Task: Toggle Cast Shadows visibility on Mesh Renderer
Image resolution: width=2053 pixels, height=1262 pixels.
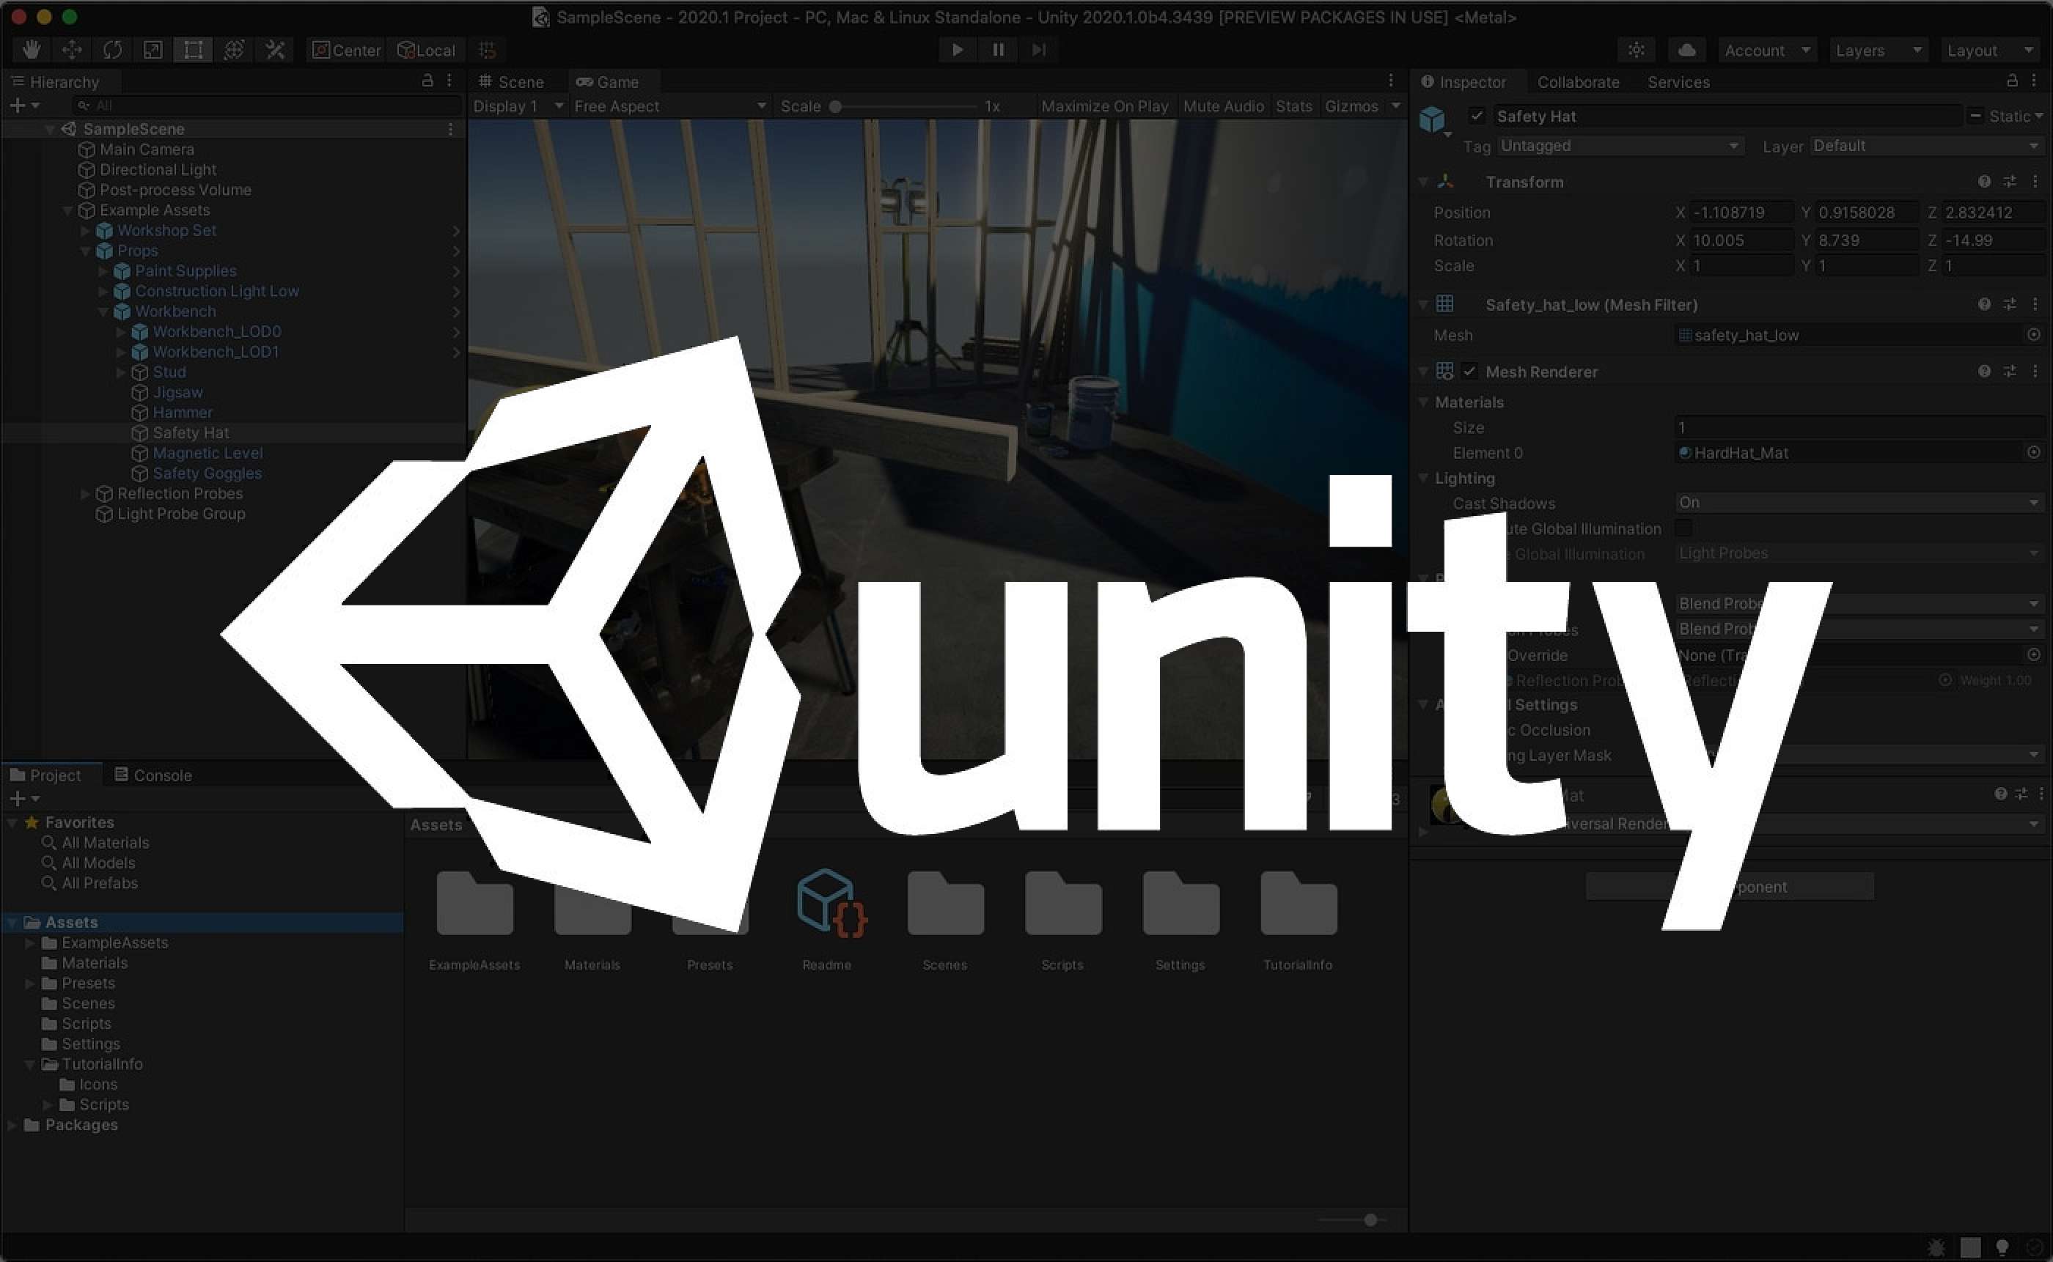Action: tap(1854, 501)
